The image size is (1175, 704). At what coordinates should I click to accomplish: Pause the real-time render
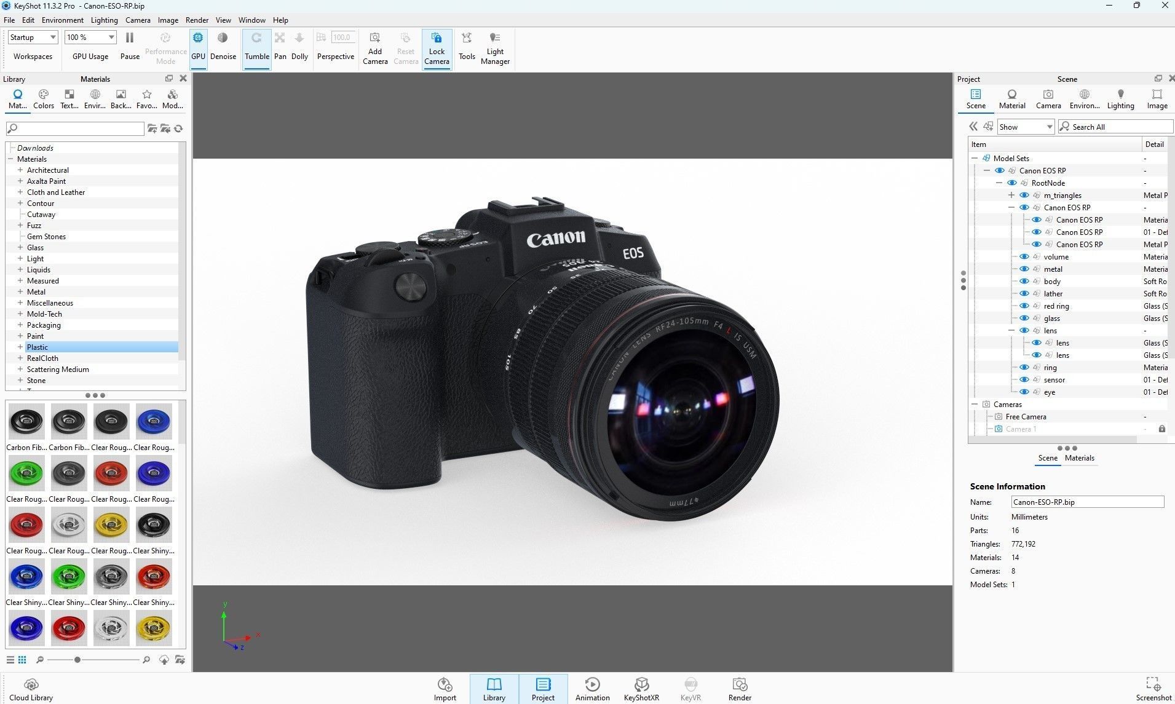(130, 47)
